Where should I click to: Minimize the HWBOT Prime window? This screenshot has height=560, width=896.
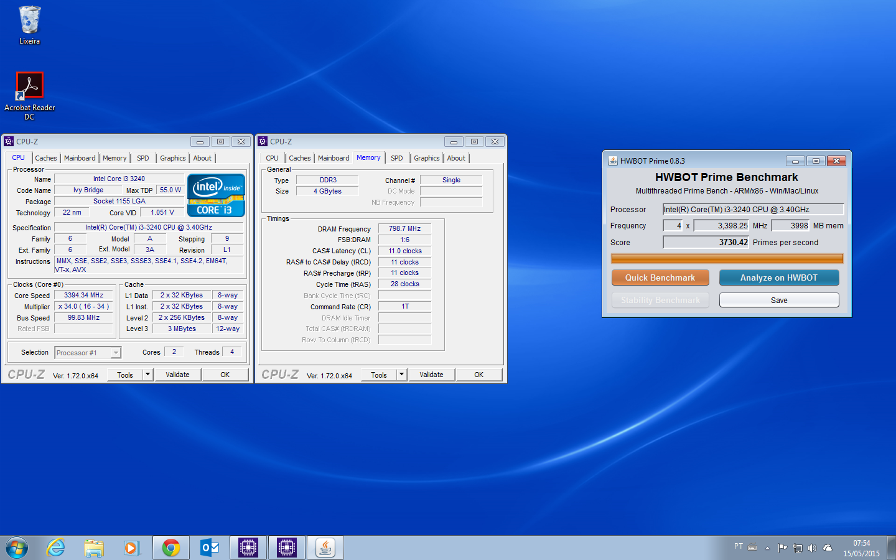click(x=795, y=161)
